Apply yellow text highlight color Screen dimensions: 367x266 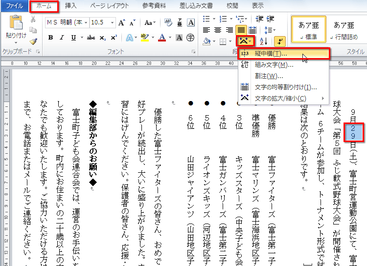[145, 38]
